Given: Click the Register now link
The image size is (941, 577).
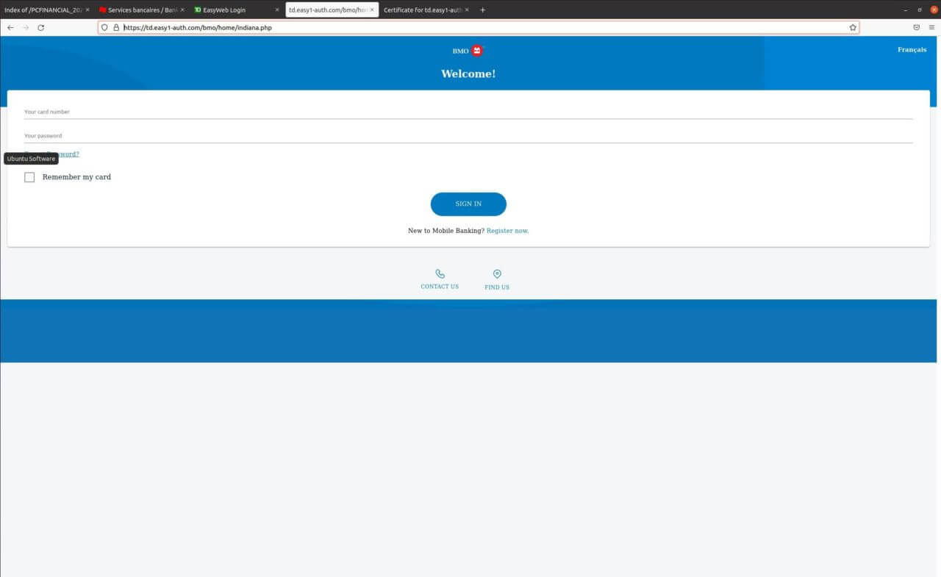Looking at the screenshot, I should [x=507, y=231].
